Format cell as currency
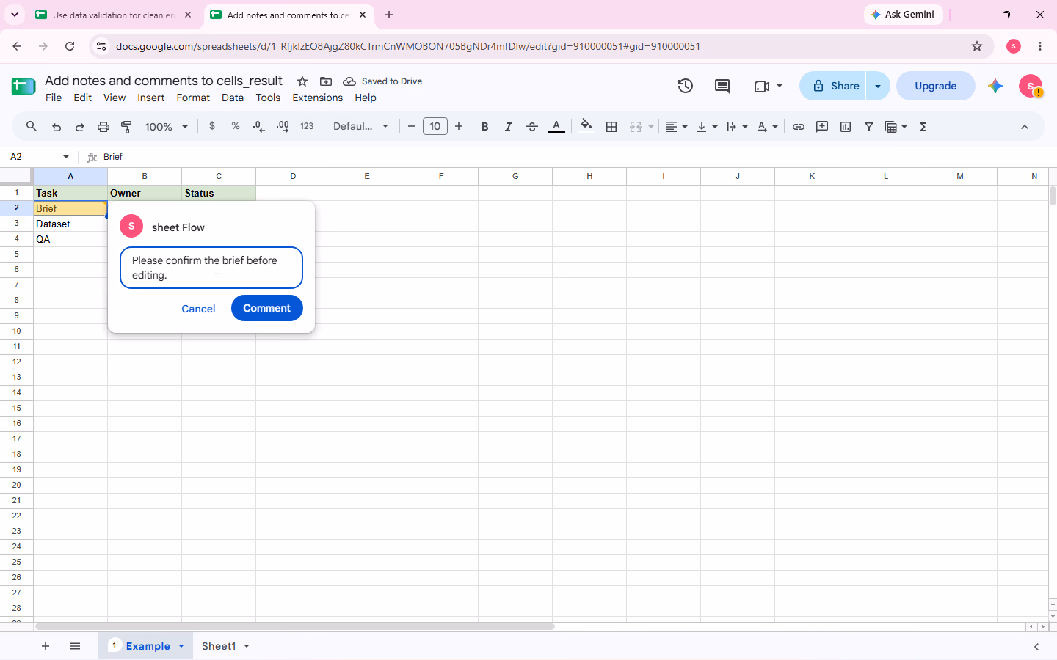The image size is (1057, 660). [212, 126]
